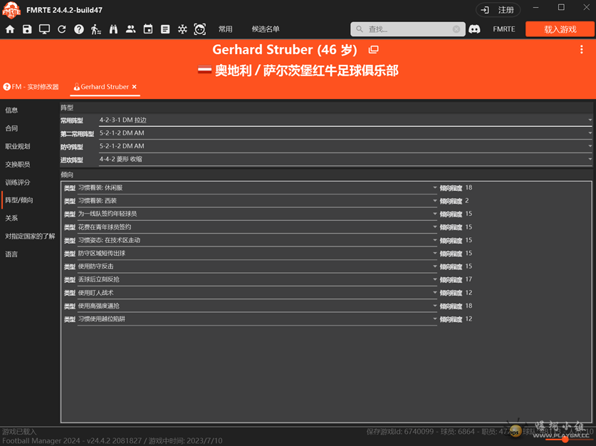Switch to the FM - 实时修改器 tab
The image size is (596, 446).
[31, 87]
